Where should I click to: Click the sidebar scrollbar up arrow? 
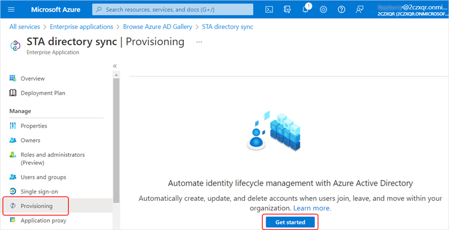pyautogui.click(x=116, y=75)
